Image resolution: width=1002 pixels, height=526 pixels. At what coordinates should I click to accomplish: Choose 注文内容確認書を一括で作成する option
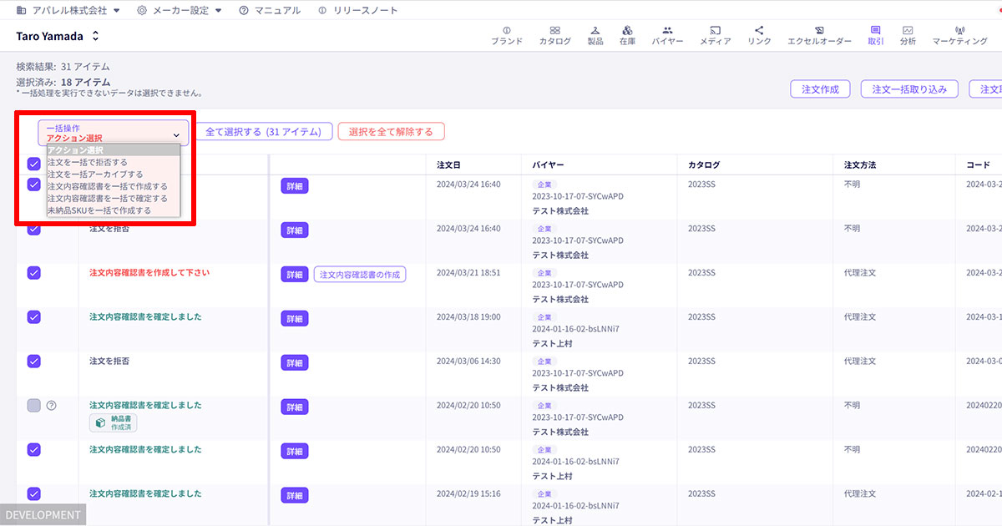(113, 187)
